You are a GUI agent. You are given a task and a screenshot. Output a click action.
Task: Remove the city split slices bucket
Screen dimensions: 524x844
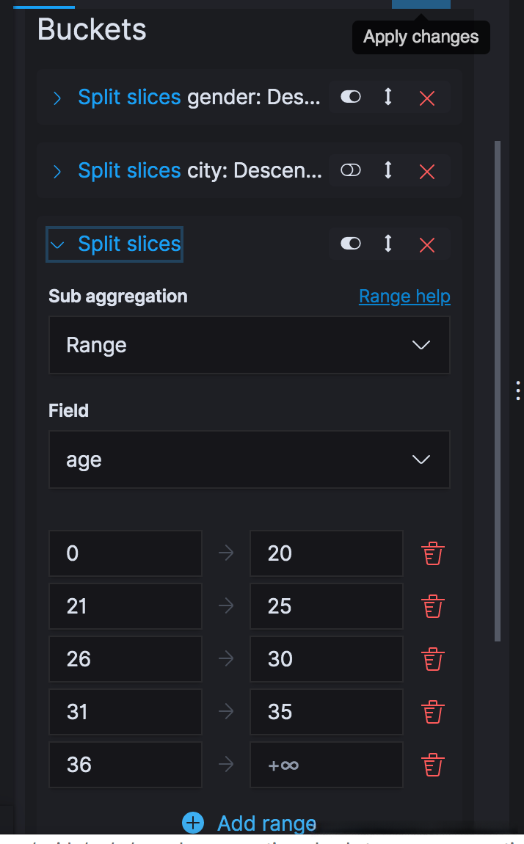pos(426,171)
